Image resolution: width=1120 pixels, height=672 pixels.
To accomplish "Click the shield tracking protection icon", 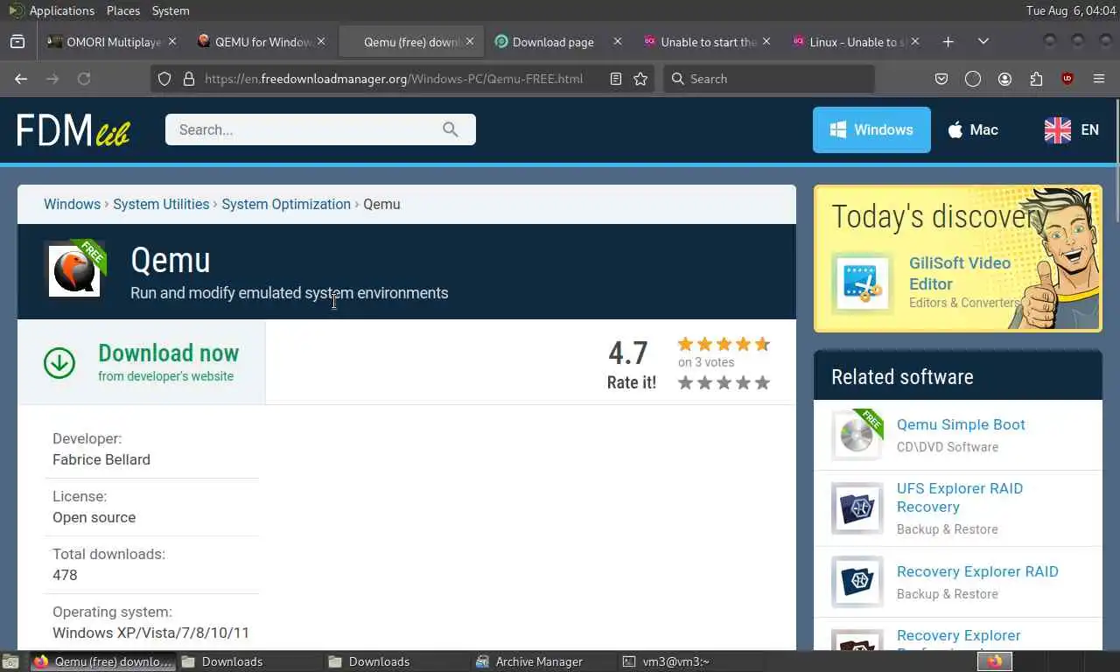I will click(x=164, y=79).
